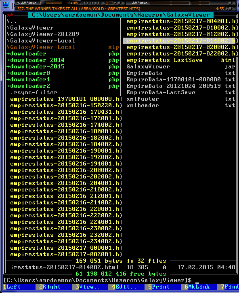
Task: Select the downloader php link file
Action: pyautogui.click(x=63, y=54)
